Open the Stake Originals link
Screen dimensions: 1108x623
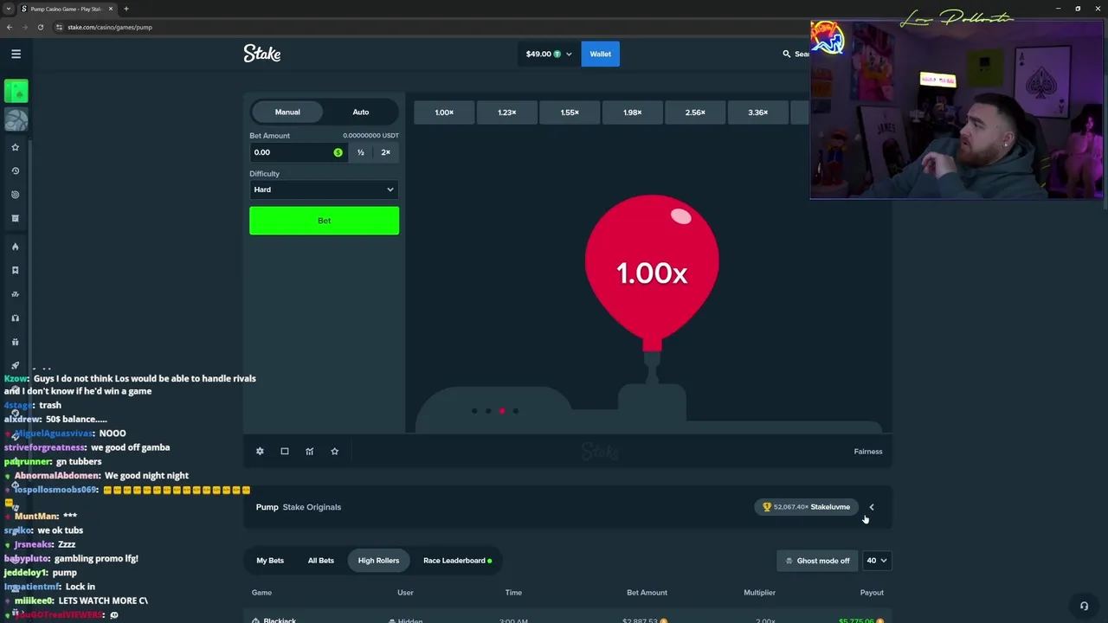(x=312, y=507)
